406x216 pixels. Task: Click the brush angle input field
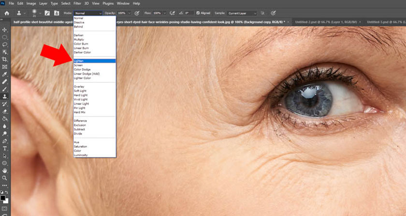tap(190, 13)
